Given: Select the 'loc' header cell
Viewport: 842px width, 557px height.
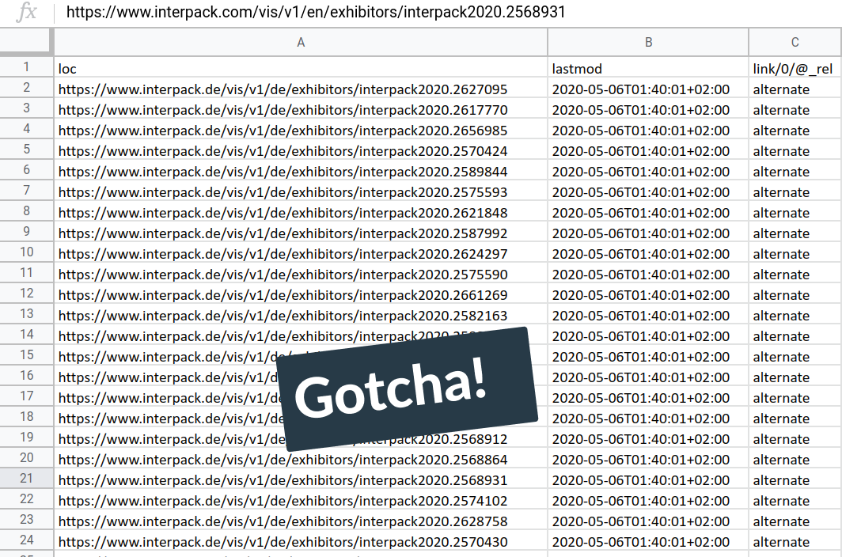Looking at the screenshot, I should (x=301, y=68).
